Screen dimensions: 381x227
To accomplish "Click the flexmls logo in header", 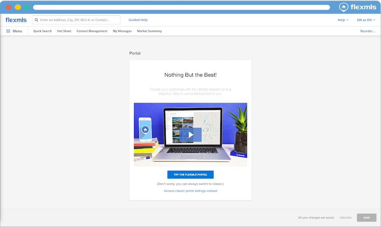I will pyautogui.click(x=16, y=20).
